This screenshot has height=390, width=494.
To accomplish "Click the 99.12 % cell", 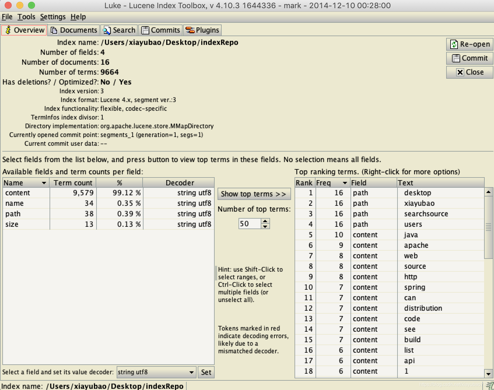I will [120, 193].
